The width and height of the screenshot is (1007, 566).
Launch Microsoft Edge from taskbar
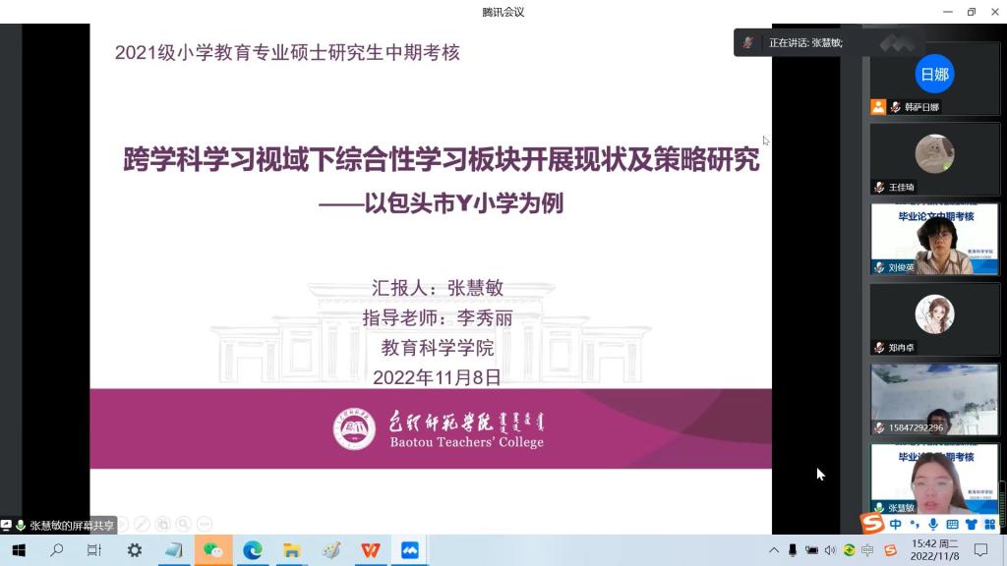point(253,550)
